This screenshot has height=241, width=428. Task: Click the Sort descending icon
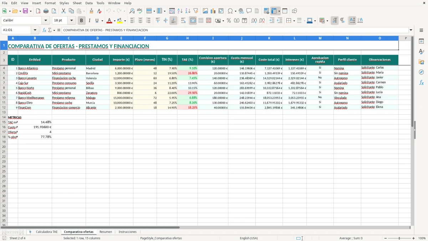[x=188, y=11]
